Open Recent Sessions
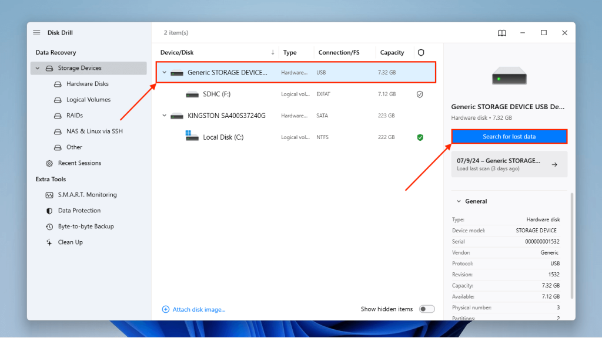The height and width of the screenshot is (338, 602). point(79,163)
